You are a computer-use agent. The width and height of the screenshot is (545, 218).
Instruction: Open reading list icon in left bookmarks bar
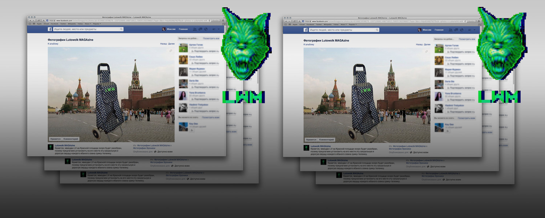click(30, 24)
